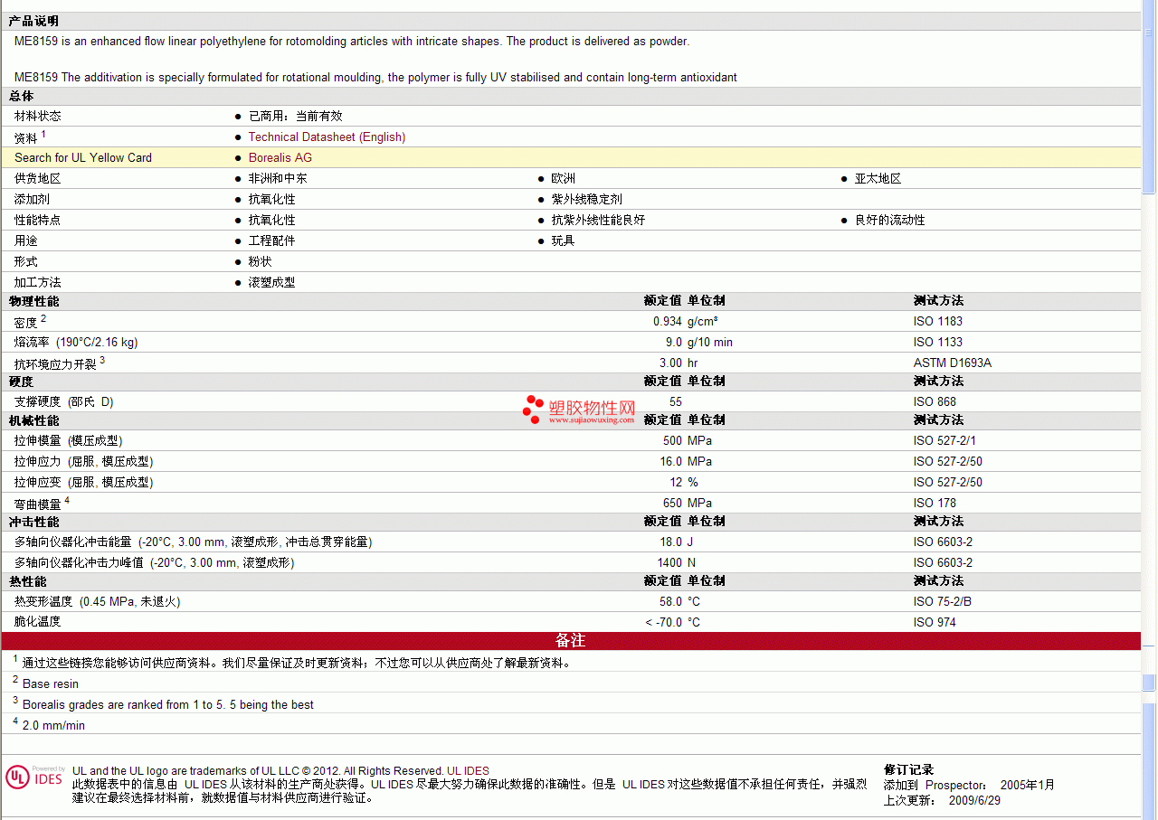Click the 工程配件 use entry
Viewport: 1158px width, 820px height.
(x=272, y=241)
